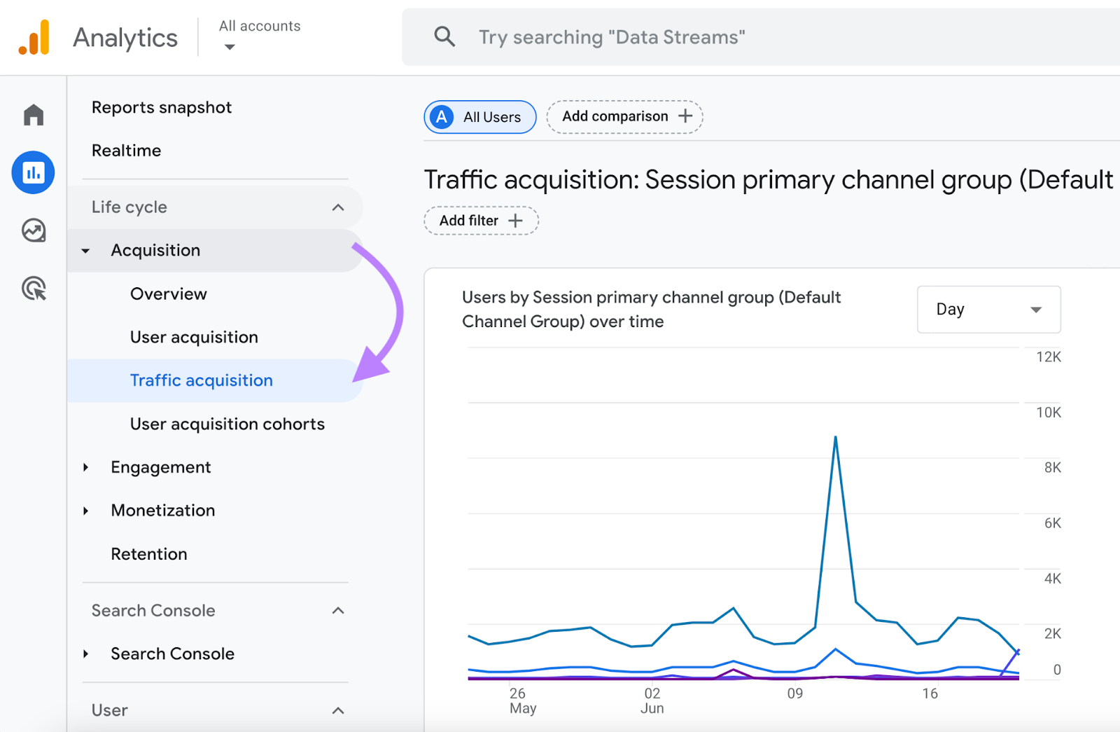Click the search magnifier icon
Screen dimensions: 1120x732
tap(444, 36)
